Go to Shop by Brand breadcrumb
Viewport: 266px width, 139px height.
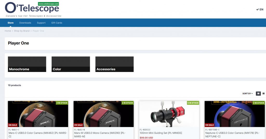click(22, 31)
